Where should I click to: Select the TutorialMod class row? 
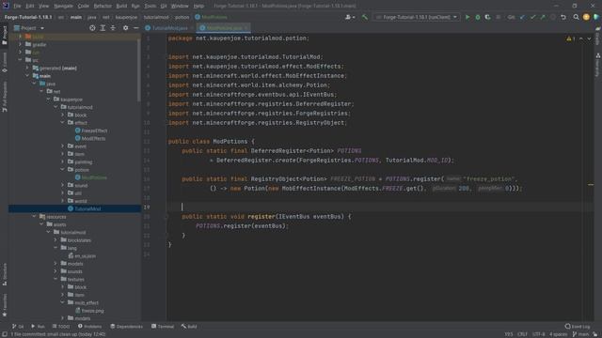point(74,208)
